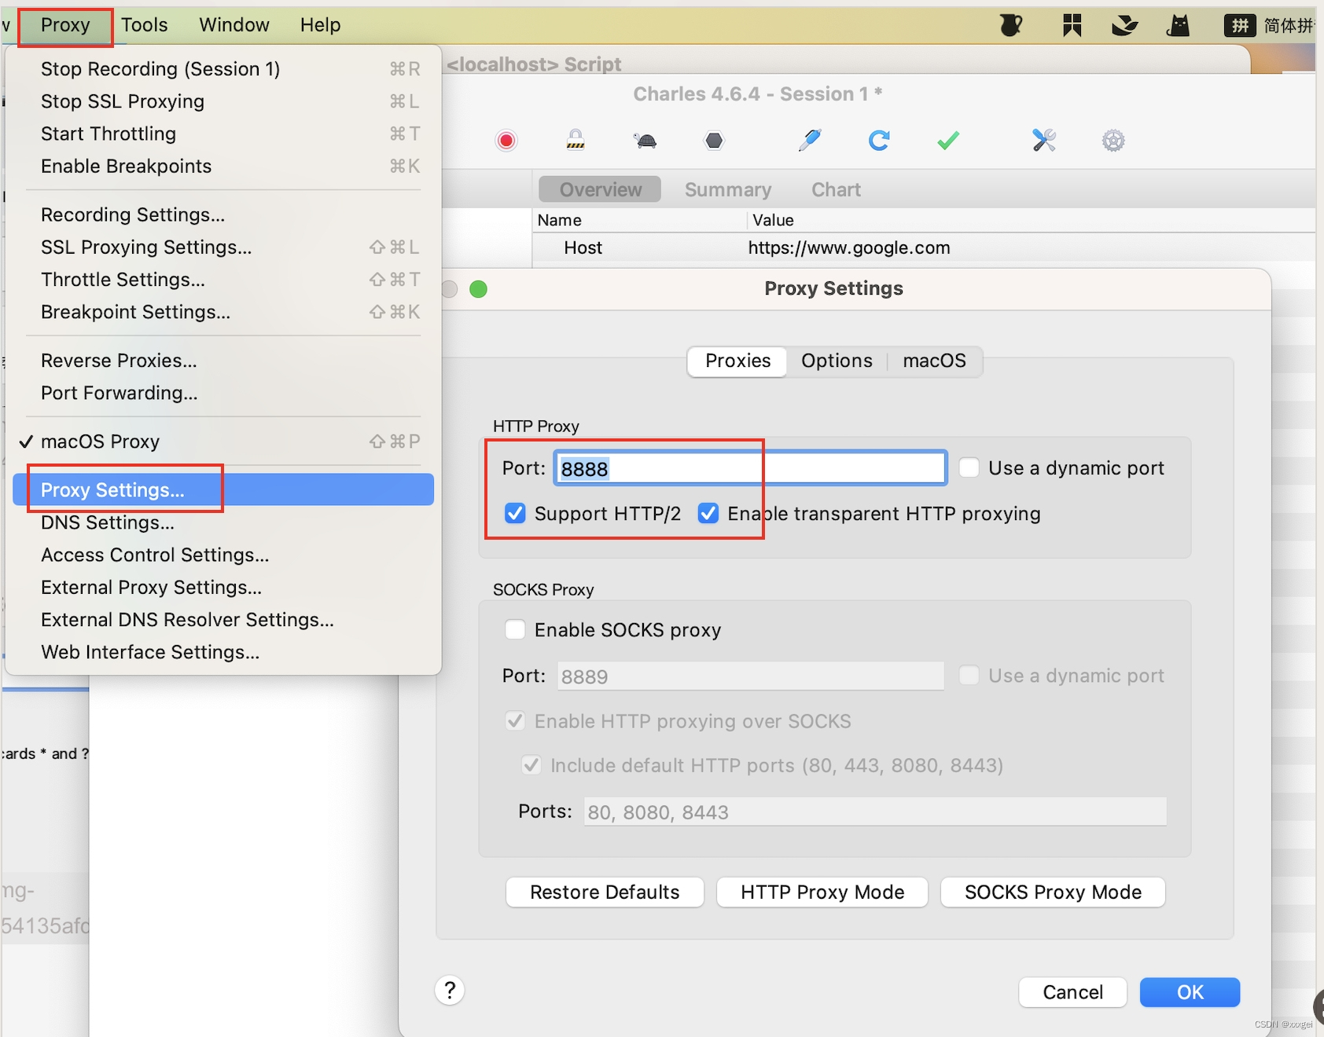Repeat the request using the refresh icon
This screenshot has height=1037, width=1324.
[x=879, y=140]
